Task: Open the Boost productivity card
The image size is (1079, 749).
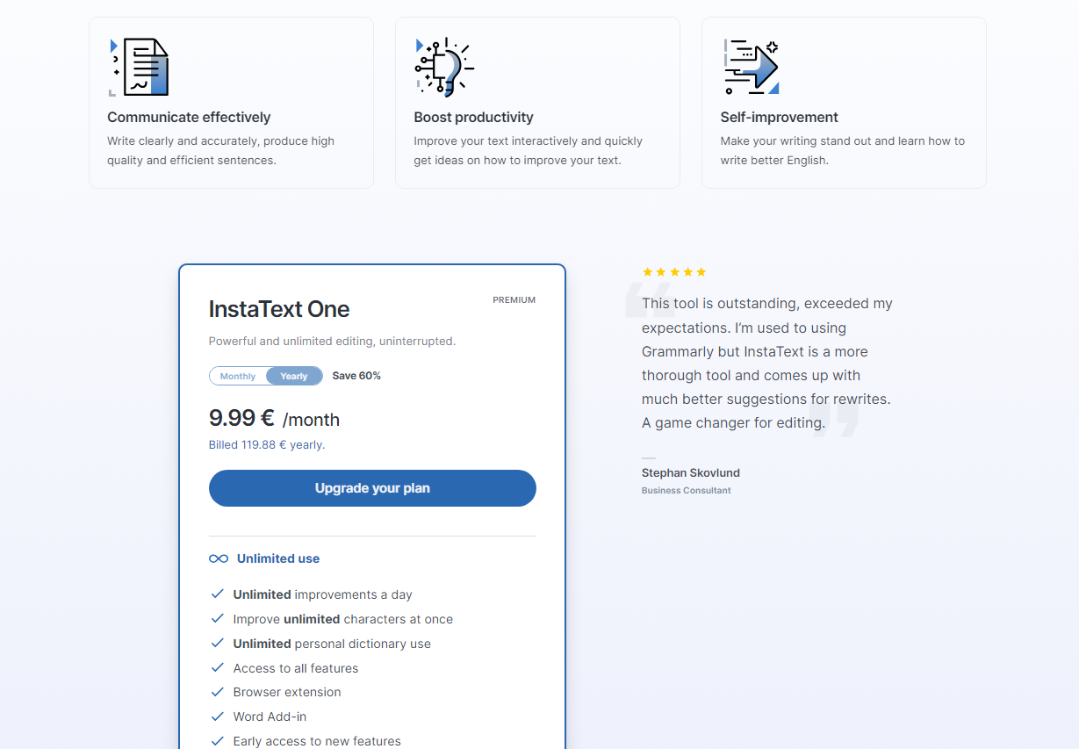Action: (537, 103)
